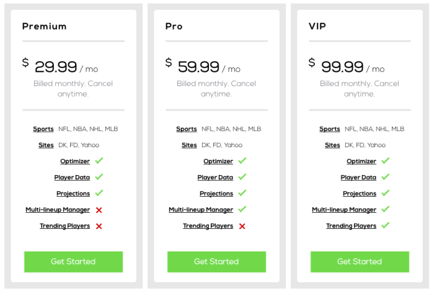The image size is (434, 292).
Task: Click the VIP plan title
Action: point(318,27)
